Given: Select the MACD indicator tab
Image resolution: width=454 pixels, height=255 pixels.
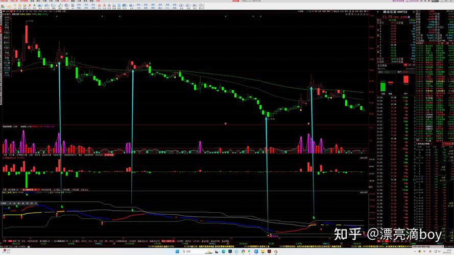Looking at the screenshot, I should click(x=84, y=240).
